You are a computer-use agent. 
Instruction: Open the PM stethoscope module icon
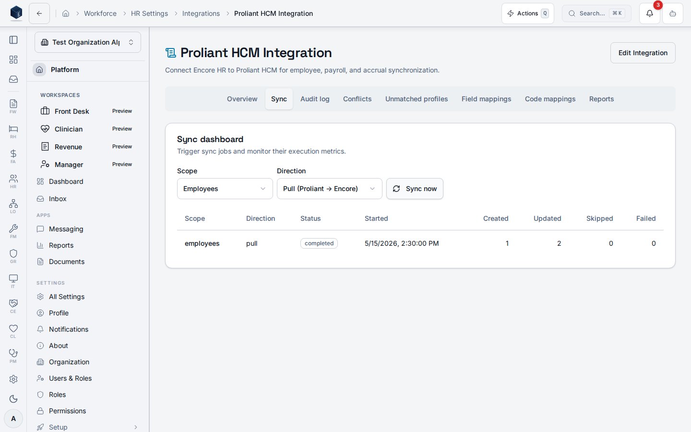(x=13, y=356)
